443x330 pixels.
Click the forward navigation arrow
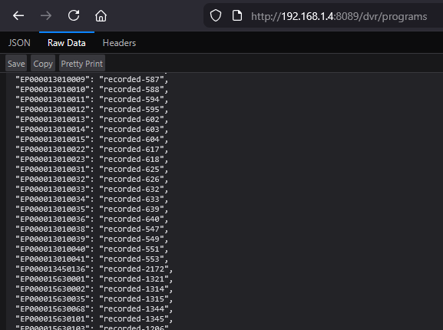[46, 16]
